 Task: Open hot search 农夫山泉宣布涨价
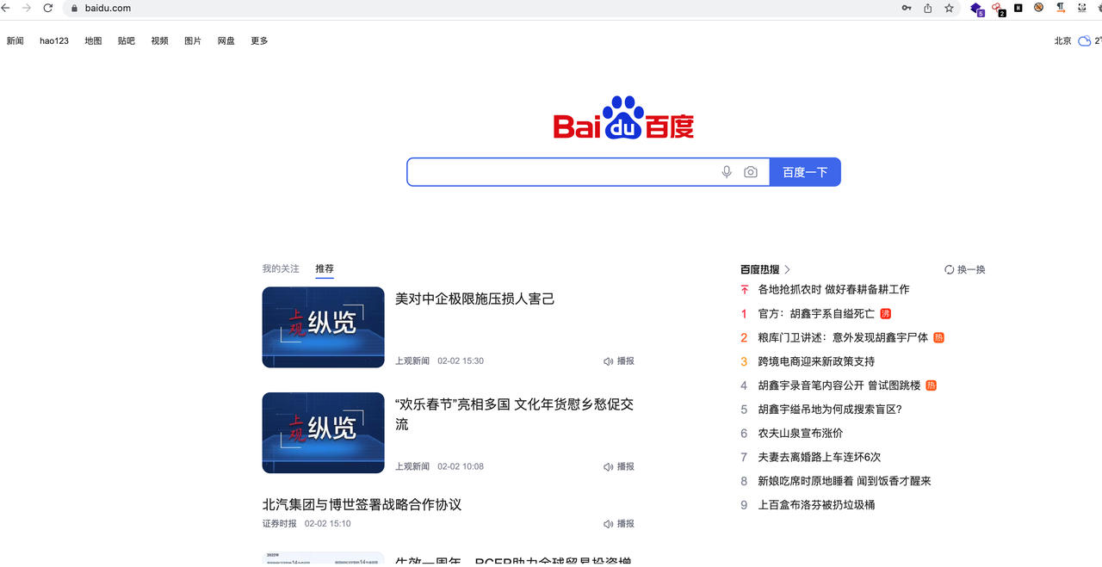click(801, 433)
